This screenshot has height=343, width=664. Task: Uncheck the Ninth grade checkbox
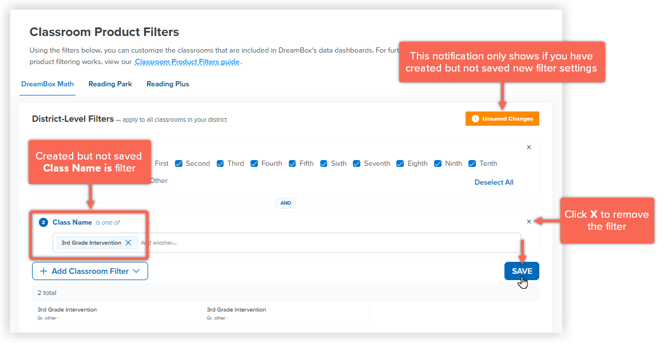438,163
